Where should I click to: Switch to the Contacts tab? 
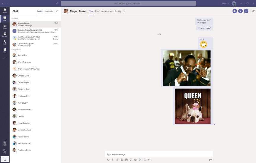[x=49, y=11]
